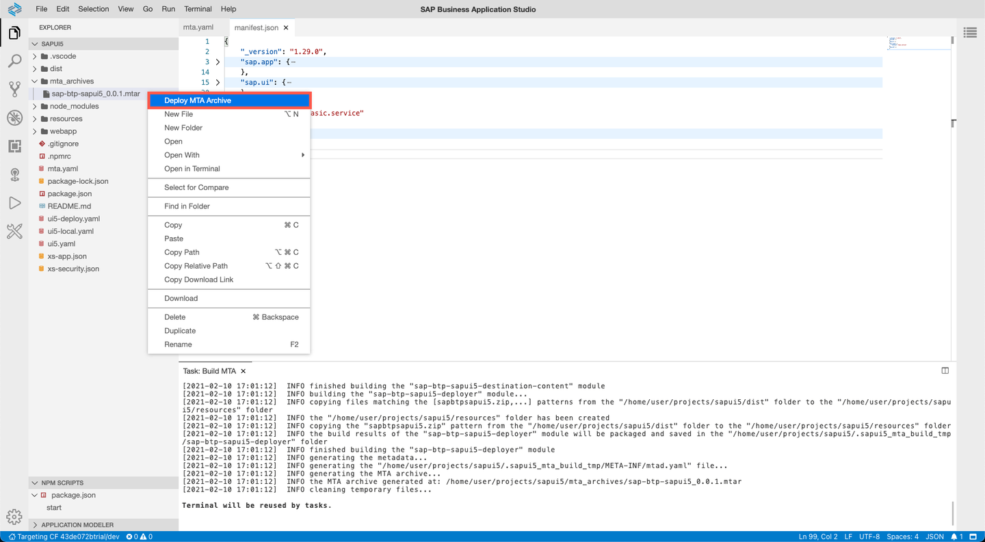
Task: Change the UTF-8 encoding setting
Action: tap(869, 537)
